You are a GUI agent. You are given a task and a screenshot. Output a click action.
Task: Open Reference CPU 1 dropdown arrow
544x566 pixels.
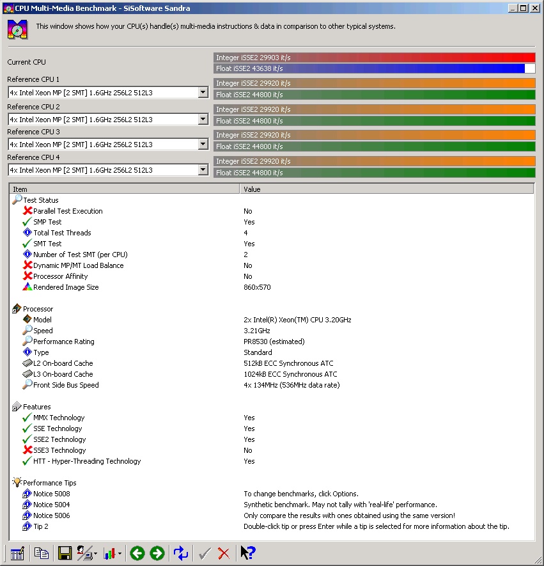[203, 92]
